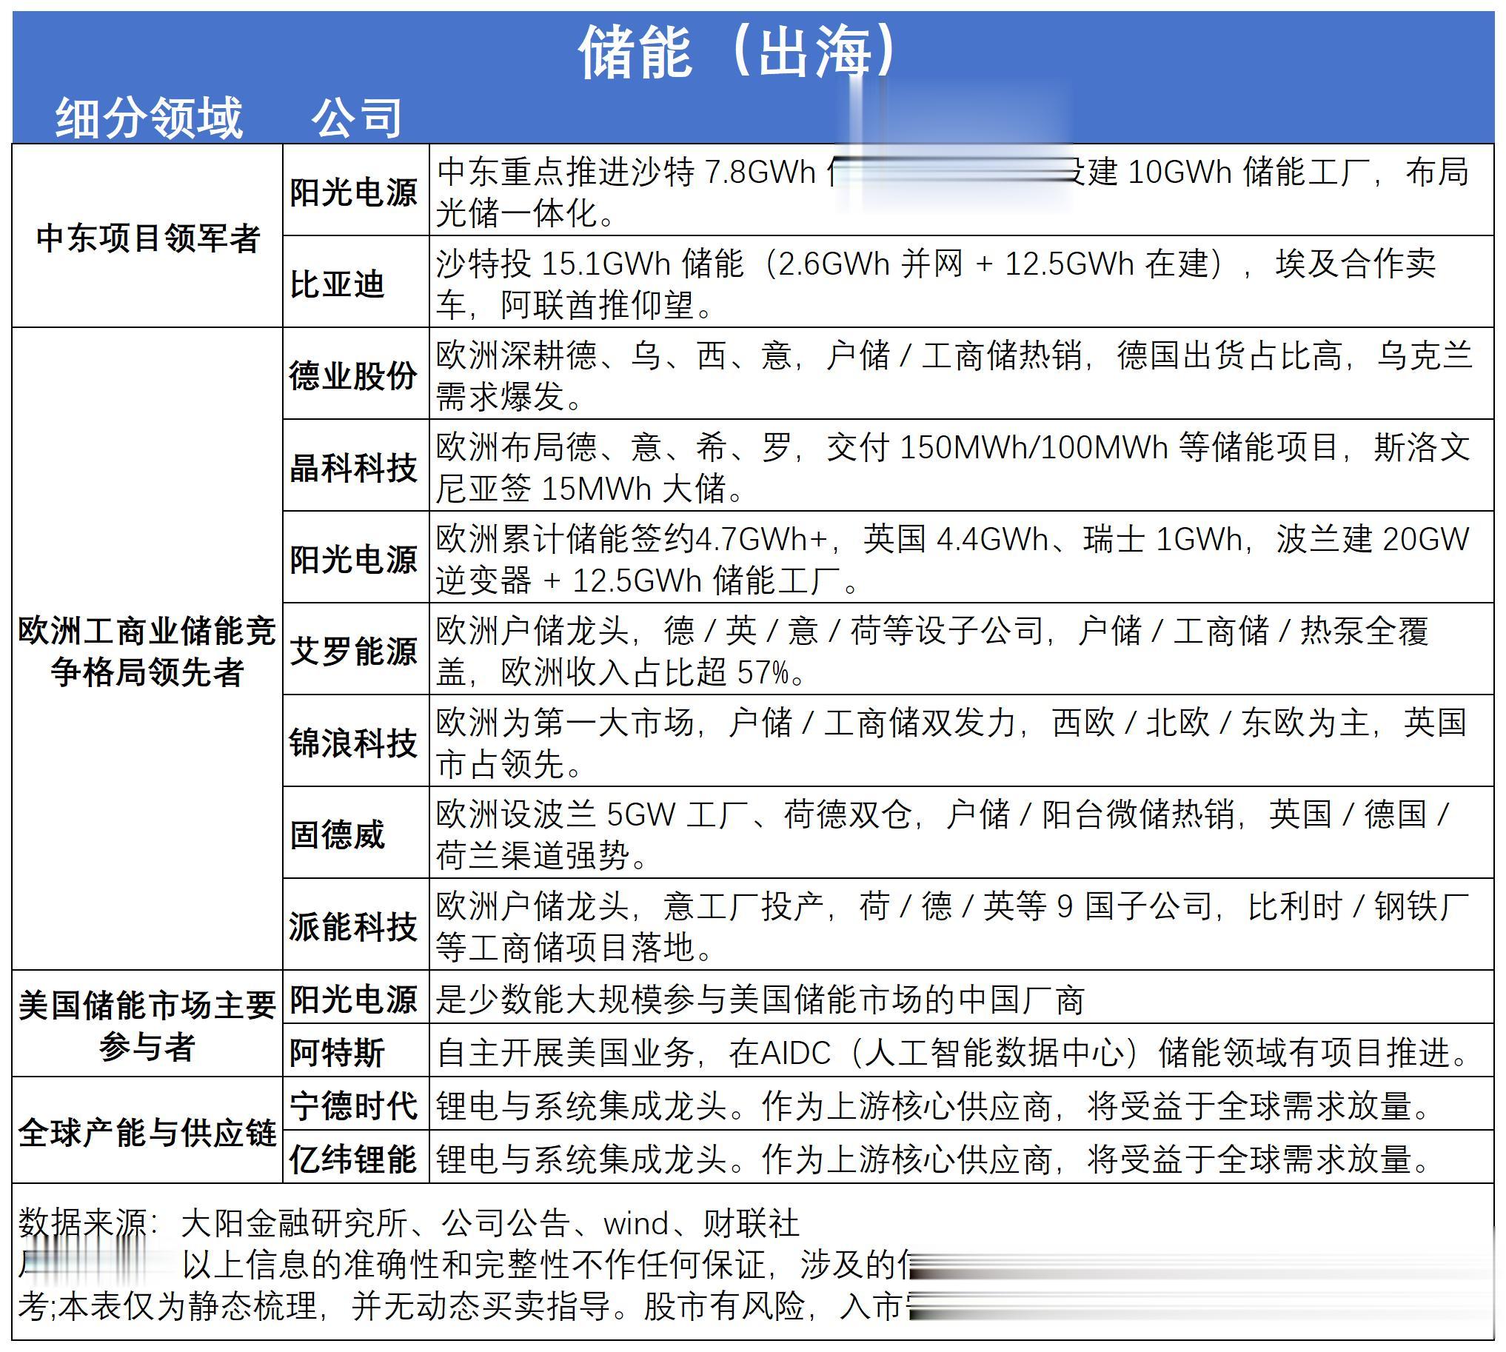Image resolution: width=1506 pixels, height=1352 pixels.
Task: Click the title 储能（出海）
Action: pyautogui.click(x=737, y=52)
